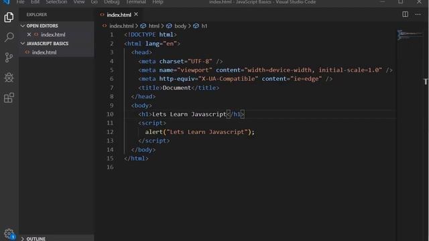This screenshot has height=241, width=429.
Task: Click the lang="en" attribute on line 2
Action: point(161,44)
